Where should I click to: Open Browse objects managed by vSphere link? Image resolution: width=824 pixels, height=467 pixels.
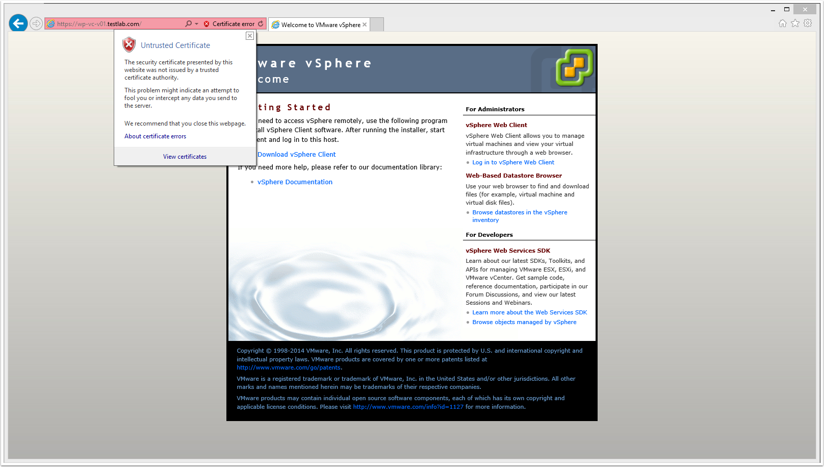pos(524,322)
